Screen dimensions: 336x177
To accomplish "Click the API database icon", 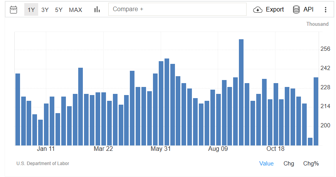I will click(x=296, y=10).
